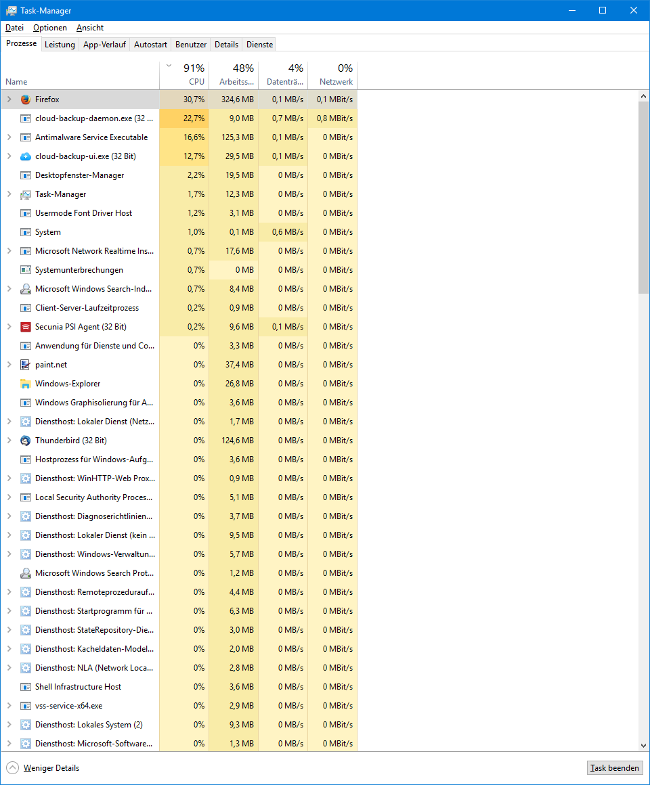Image resolution: width=650 pixels, height=785 pixels.
Task: Click the cloud-backup-ui.exe cloud icon
Action: pos(26,156)
